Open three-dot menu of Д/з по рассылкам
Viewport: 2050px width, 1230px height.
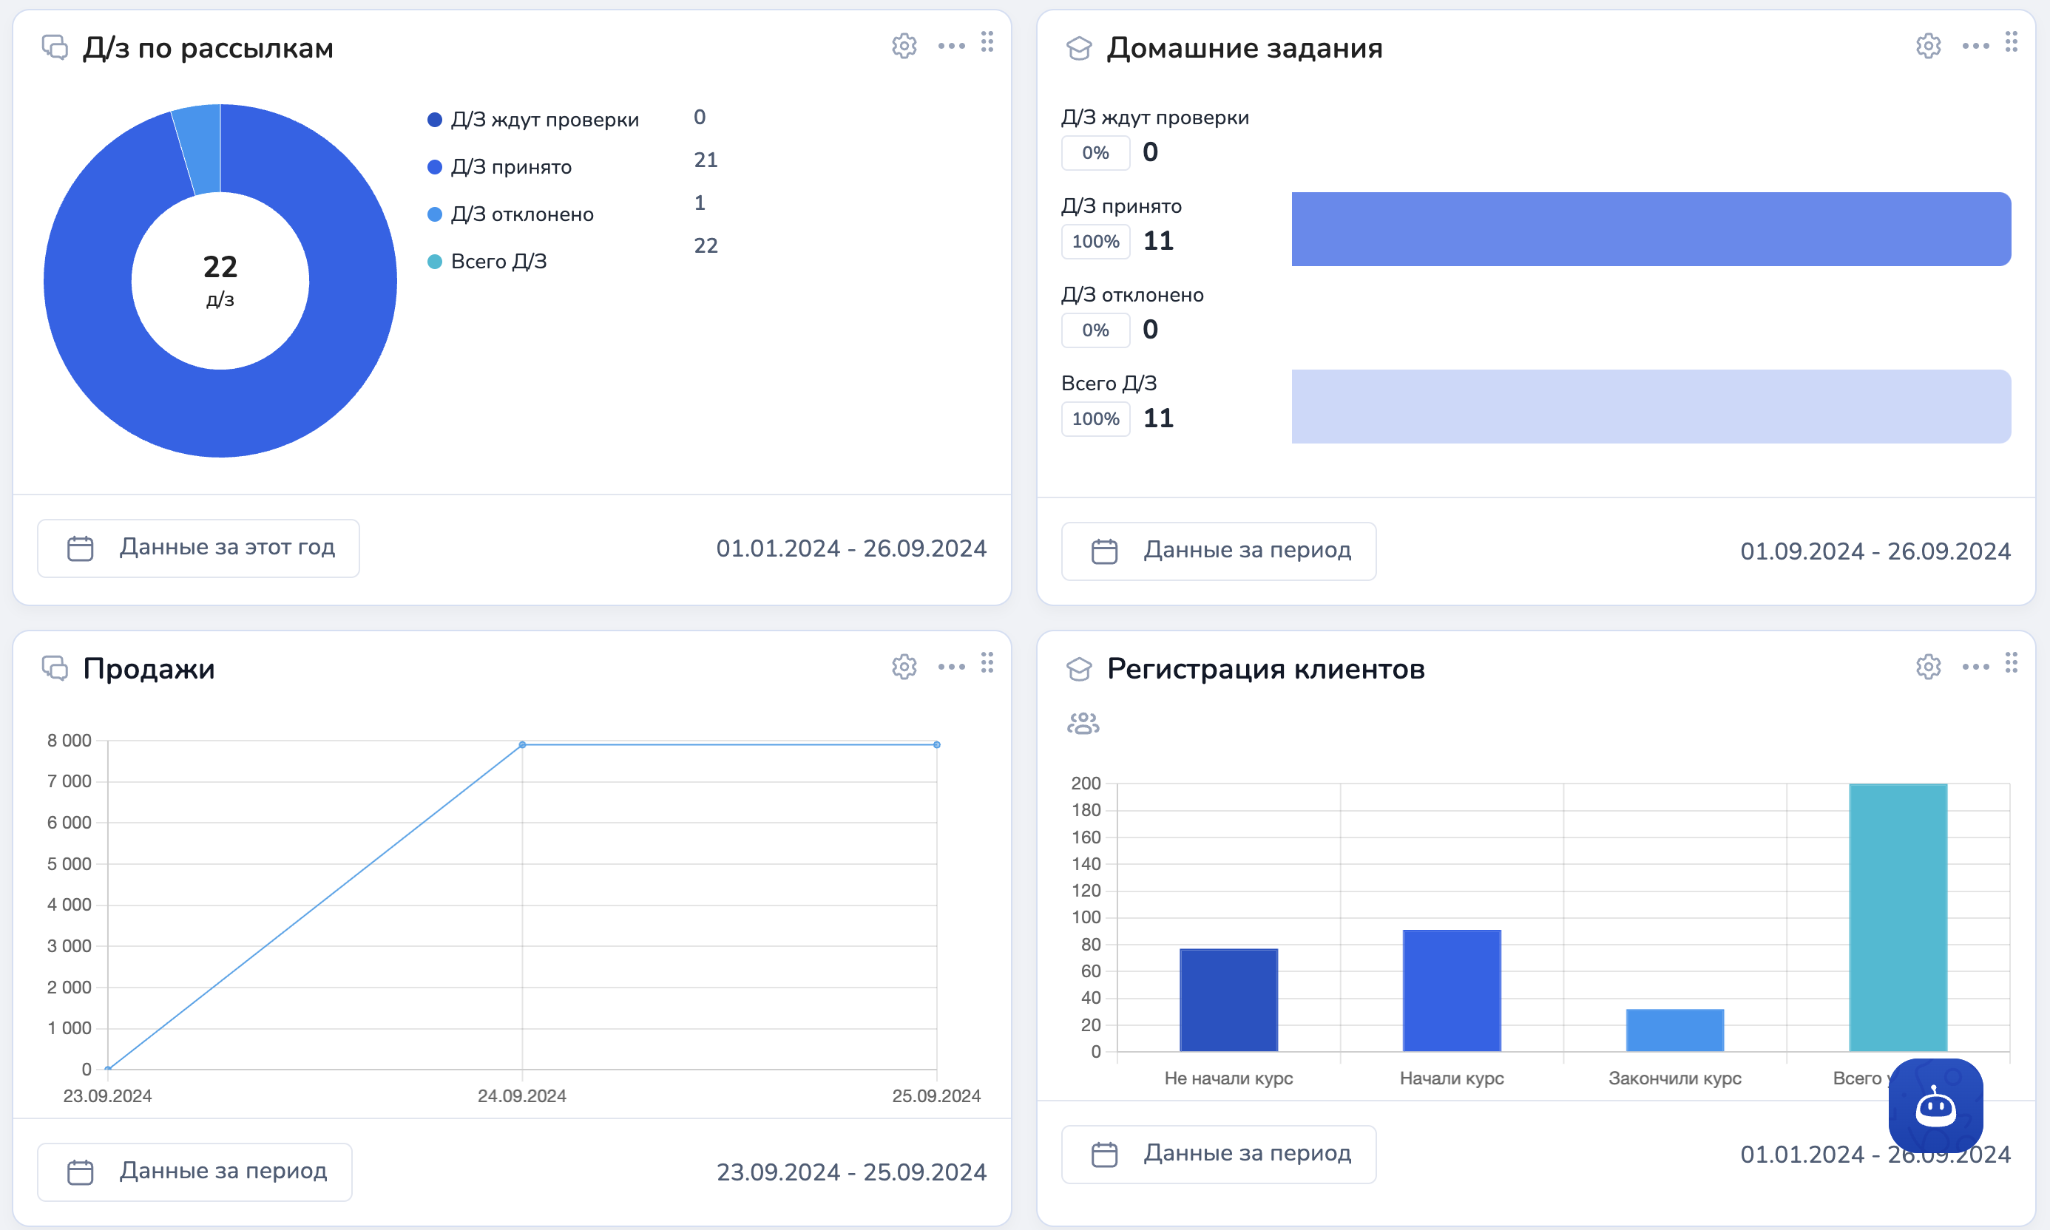[x=951, y=46]
